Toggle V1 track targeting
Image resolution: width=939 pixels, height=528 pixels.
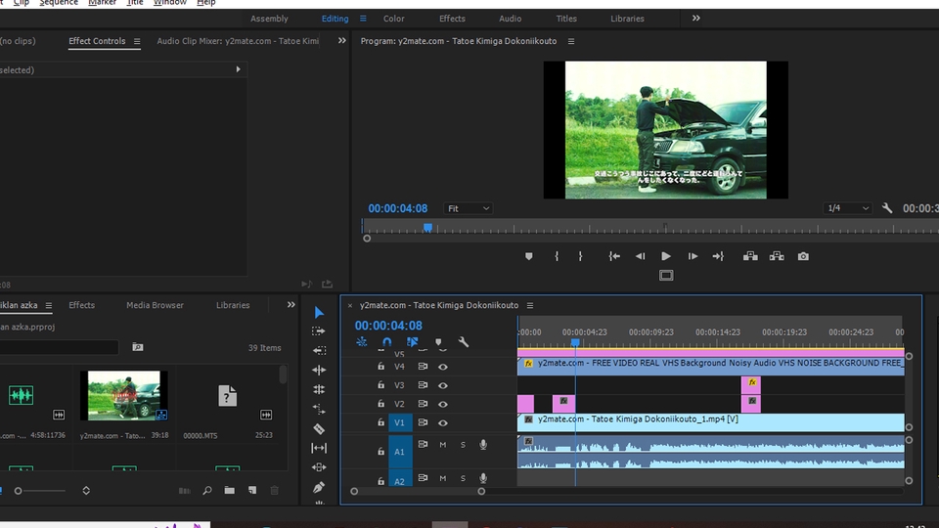(x=399, y=422)
